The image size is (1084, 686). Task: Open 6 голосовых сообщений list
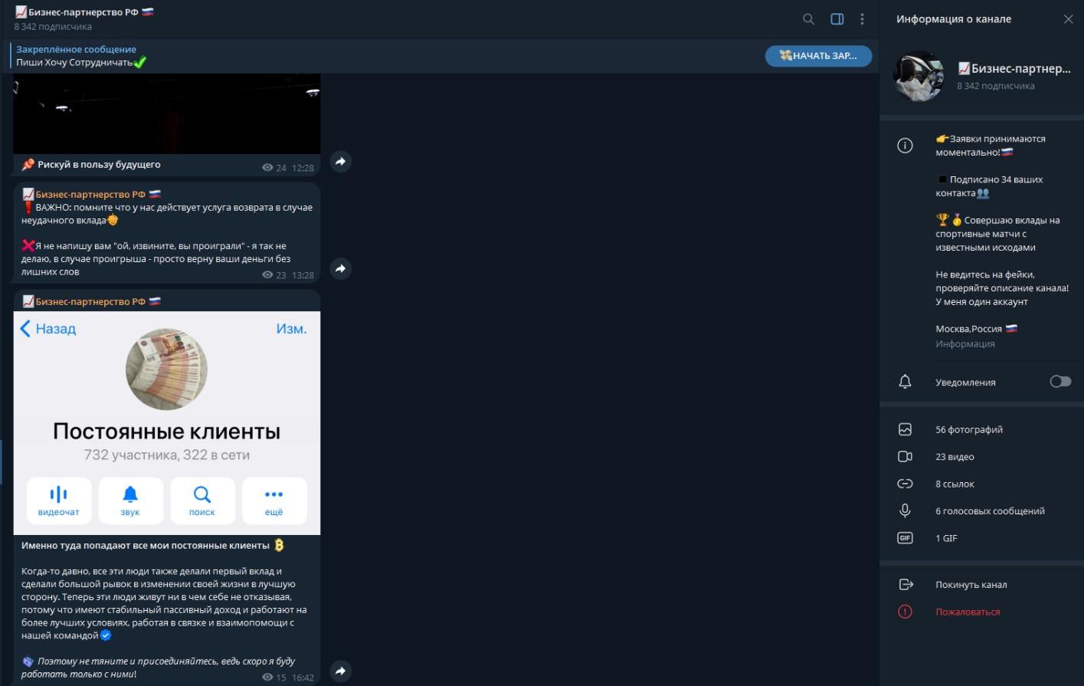click(x=989, y=511)
